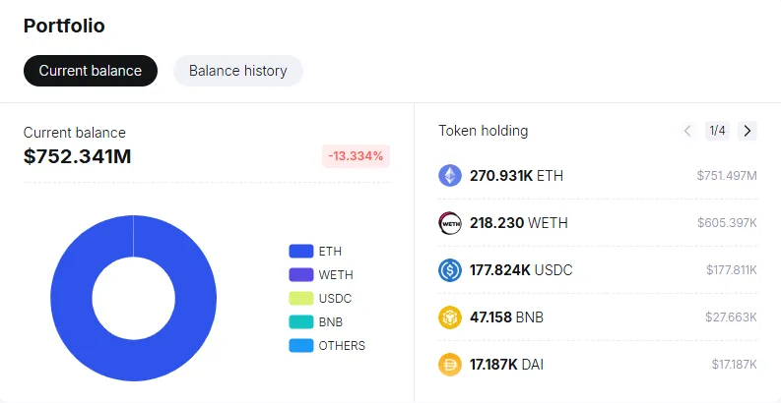This screenshot has height=403, width=781.
Task: Click the OTHERS legend color swatch
Action: tap(300, 345)
